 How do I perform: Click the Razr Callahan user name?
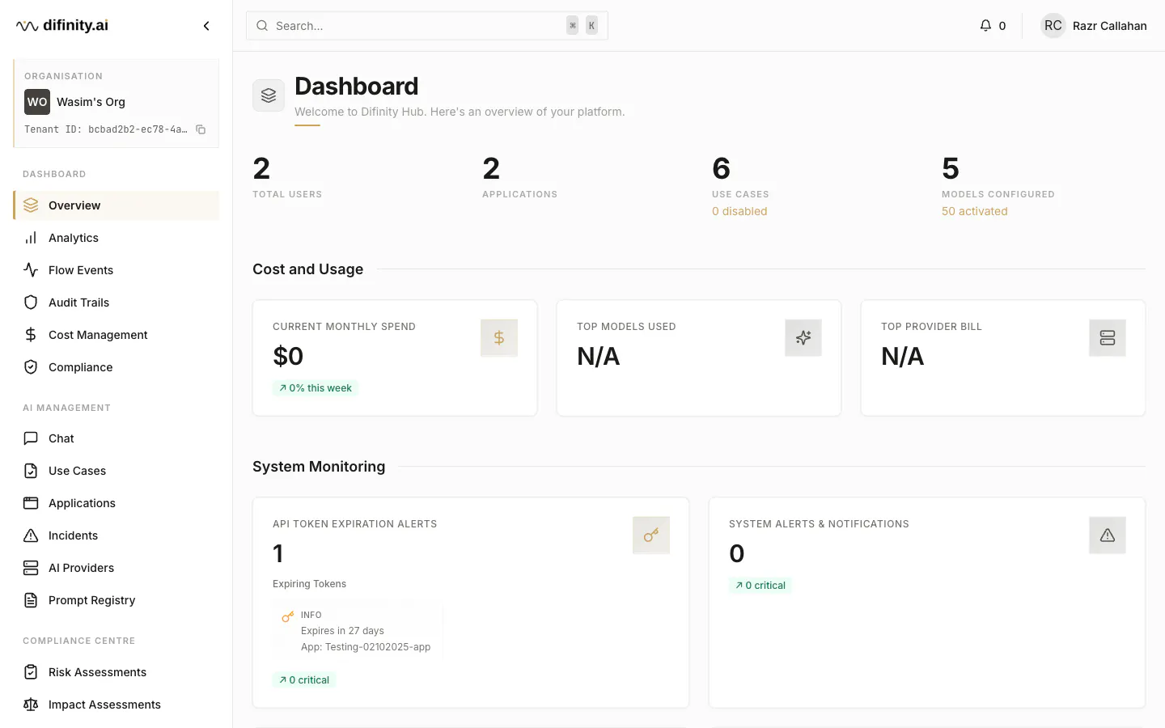(x=1110, y=26)
